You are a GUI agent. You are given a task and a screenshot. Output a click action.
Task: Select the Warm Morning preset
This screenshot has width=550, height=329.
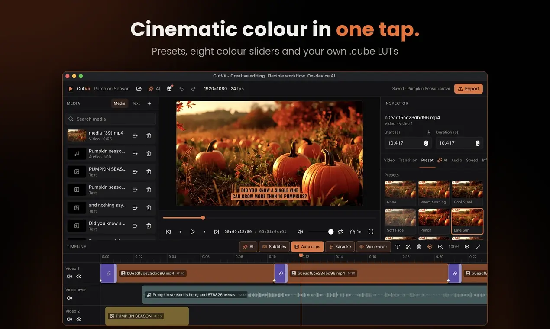(x=434, y=193)
